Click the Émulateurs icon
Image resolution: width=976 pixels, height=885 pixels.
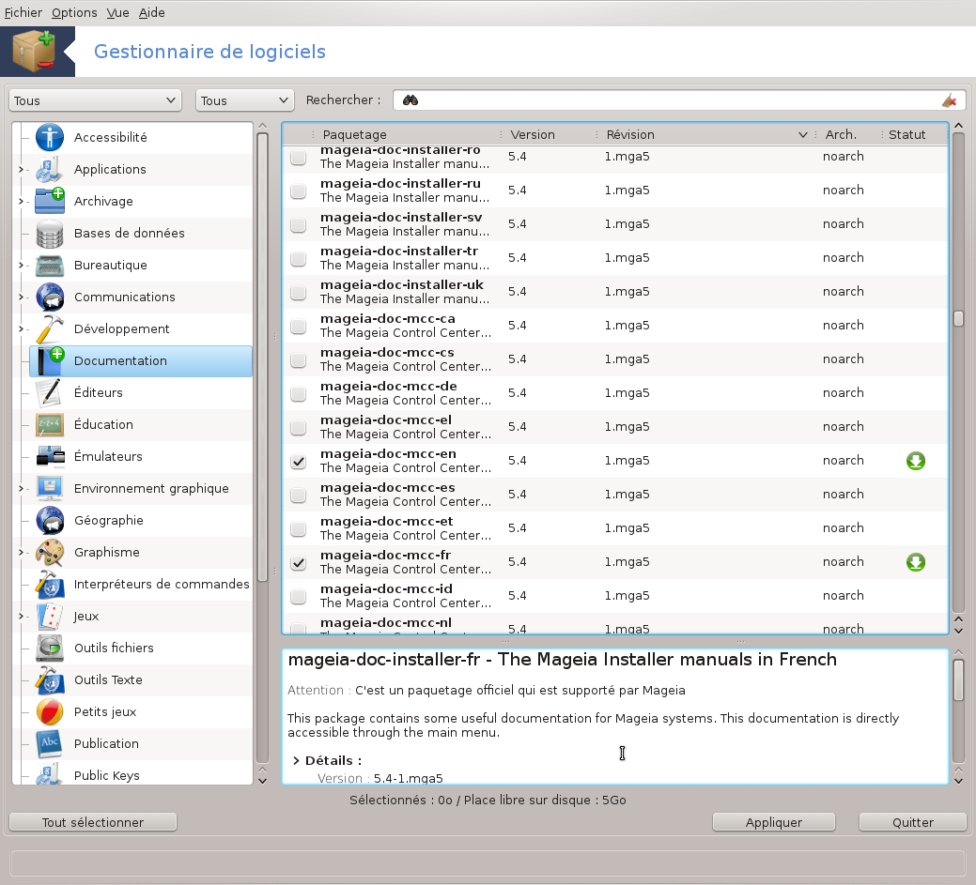50,456
